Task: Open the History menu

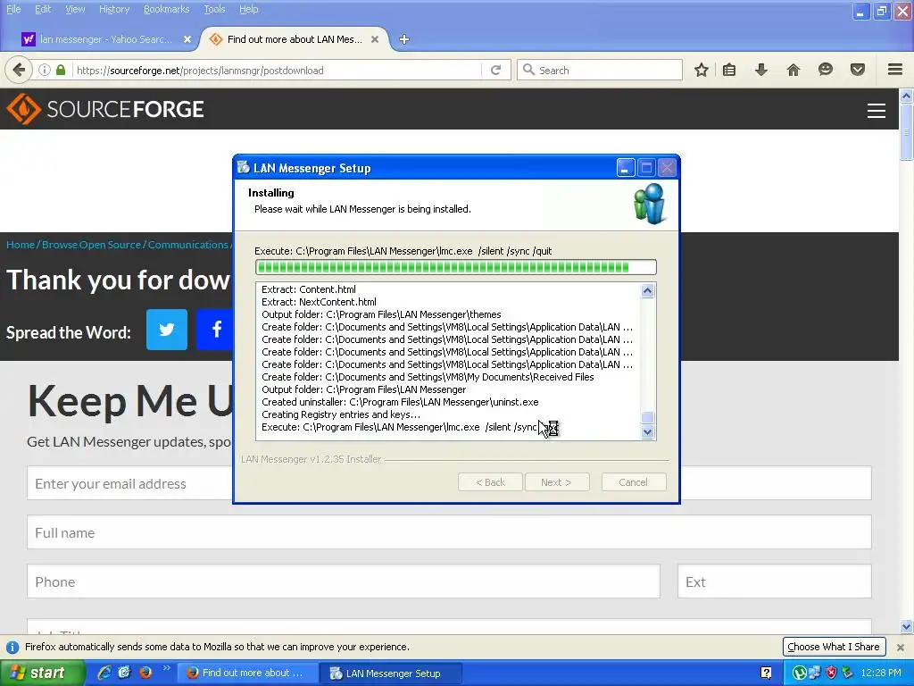Action: pos(113,9)
